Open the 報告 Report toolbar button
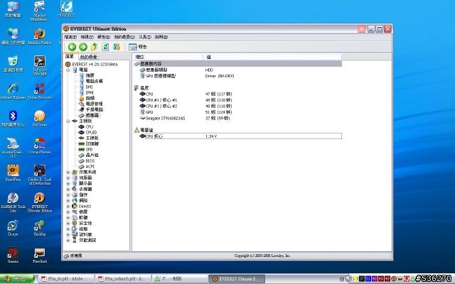The width and height of the screenshot is (455, 284). 137,47
